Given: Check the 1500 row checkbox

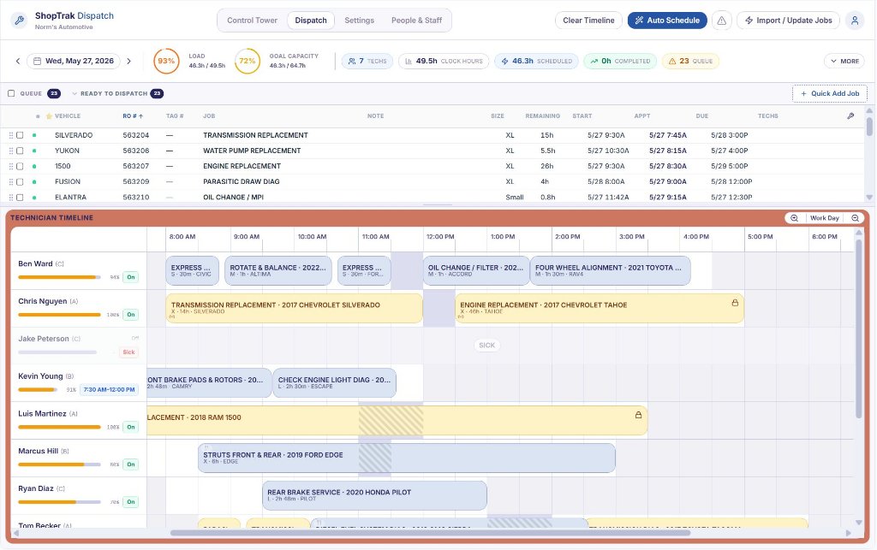Looking at the screenshot, I should tap(21, 166).
